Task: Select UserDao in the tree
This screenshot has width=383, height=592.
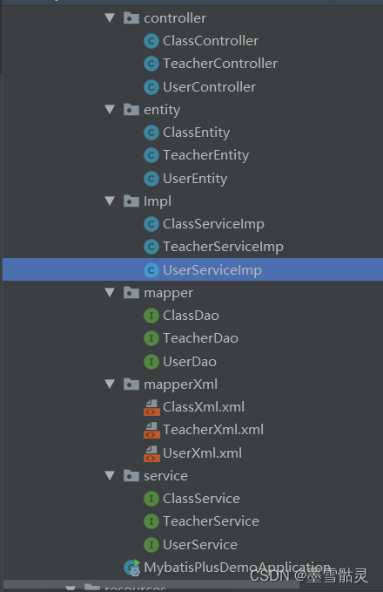Action: click(190, 362)
